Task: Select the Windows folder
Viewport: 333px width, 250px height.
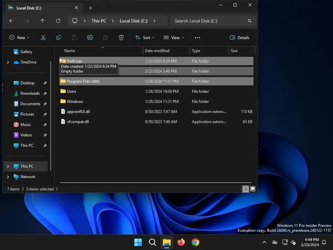Action: click(x=156, y=102)
